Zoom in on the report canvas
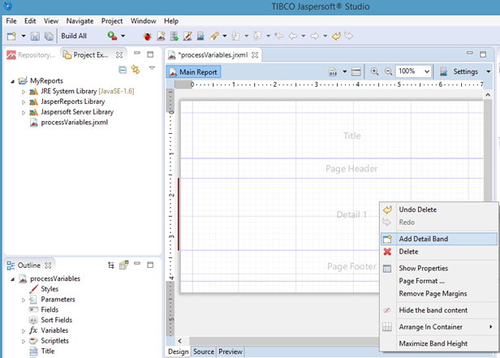Image resolution: width=500 pixels, height=358 pixels. [x=375, y=71]
